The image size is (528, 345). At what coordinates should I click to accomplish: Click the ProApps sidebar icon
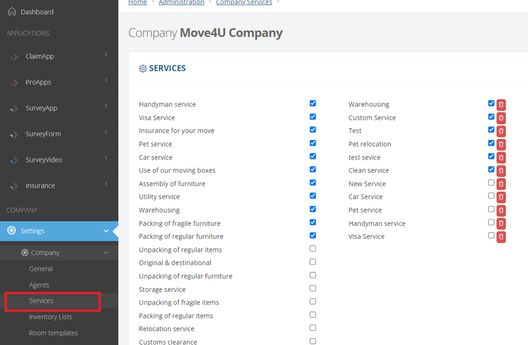click(13, 82)
